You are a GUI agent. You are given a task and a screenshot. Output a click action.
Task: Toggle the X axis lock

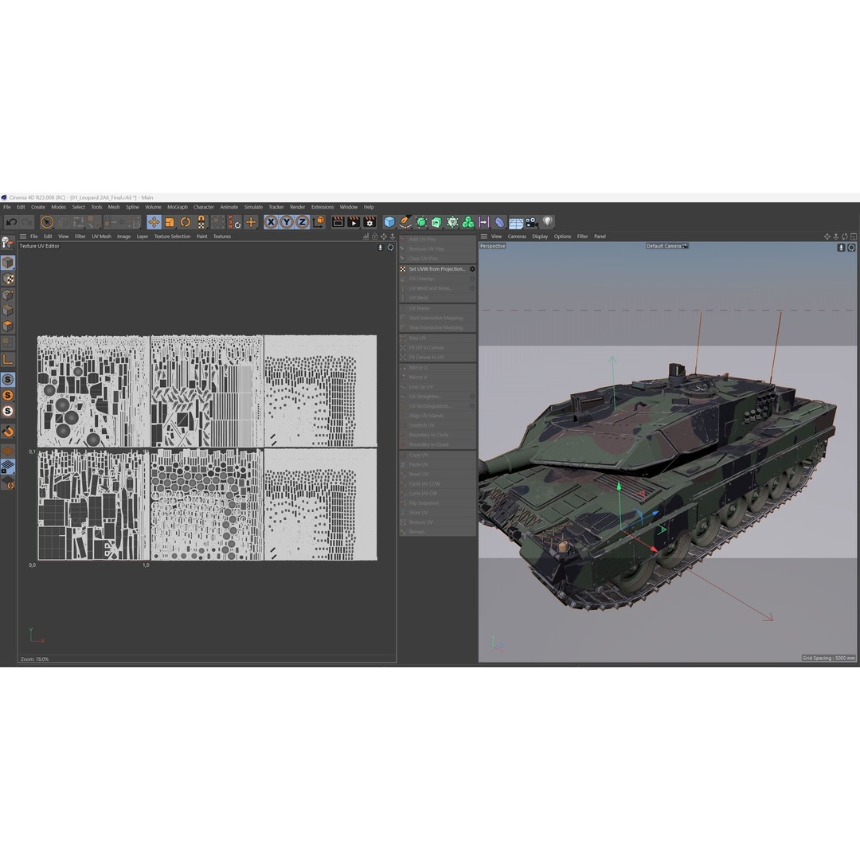(271, 222)
